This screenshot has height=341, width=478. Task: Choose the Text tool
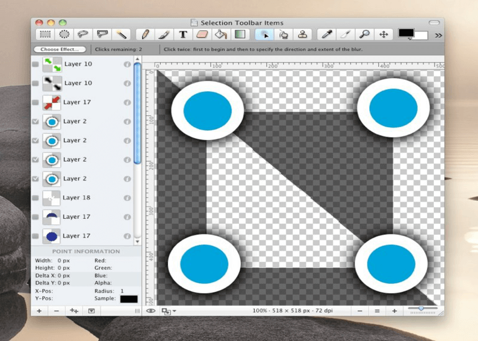(x=183, y=35)
